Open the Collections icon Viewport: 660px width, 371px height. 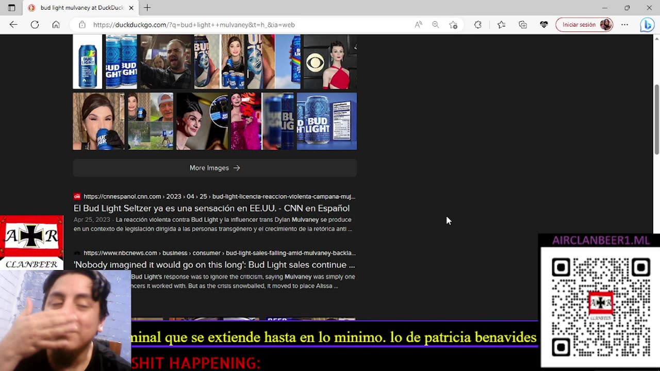pyautogui.click(x=523, y=25)
